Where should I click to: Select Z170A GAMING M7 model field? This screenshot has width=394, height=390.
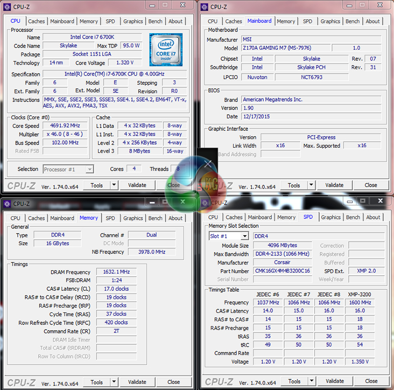(286, 48)
